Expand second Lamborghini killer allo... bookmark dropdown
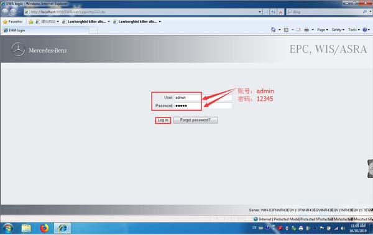Screen dimensions: 373x235 pyautogui.click(x=160, y=22)
